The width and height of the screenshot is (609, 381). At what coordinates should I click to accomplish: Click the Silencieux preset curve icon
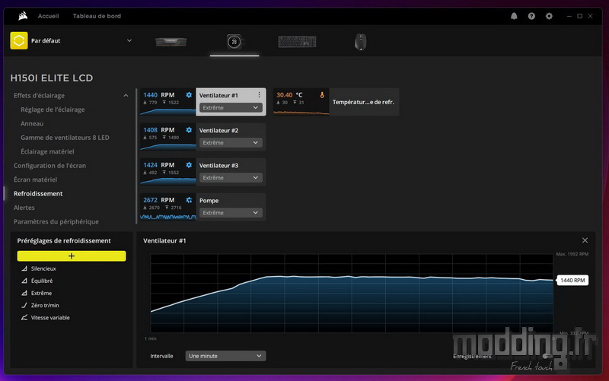pyautogui.click(x=24, y=268)
